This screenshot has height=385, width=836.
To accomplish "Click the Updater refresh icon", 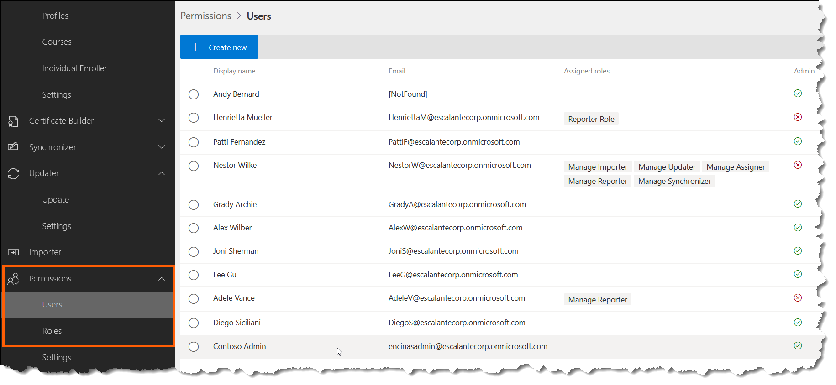I will pyautogui.click(x=13, y=173).
